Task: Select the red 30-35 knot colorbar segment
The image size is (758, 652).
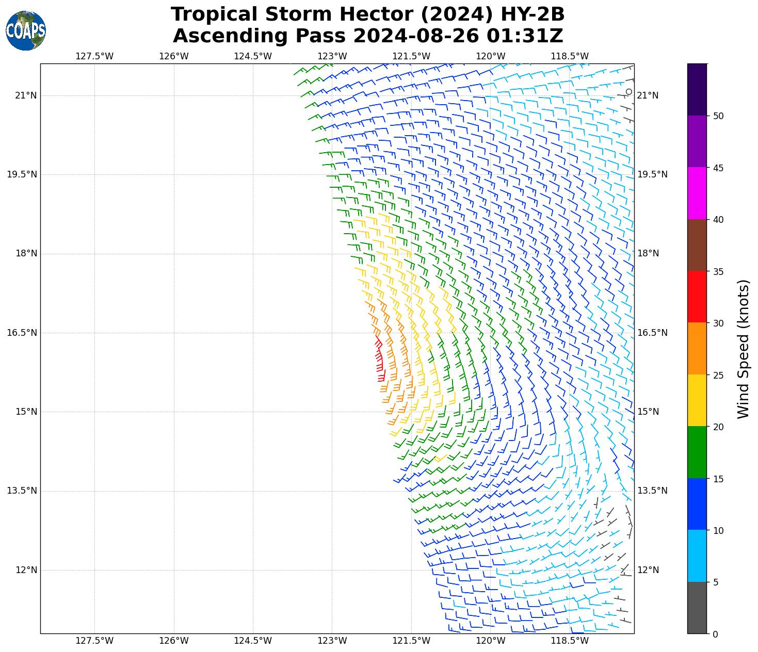Action: coord(697,297)
